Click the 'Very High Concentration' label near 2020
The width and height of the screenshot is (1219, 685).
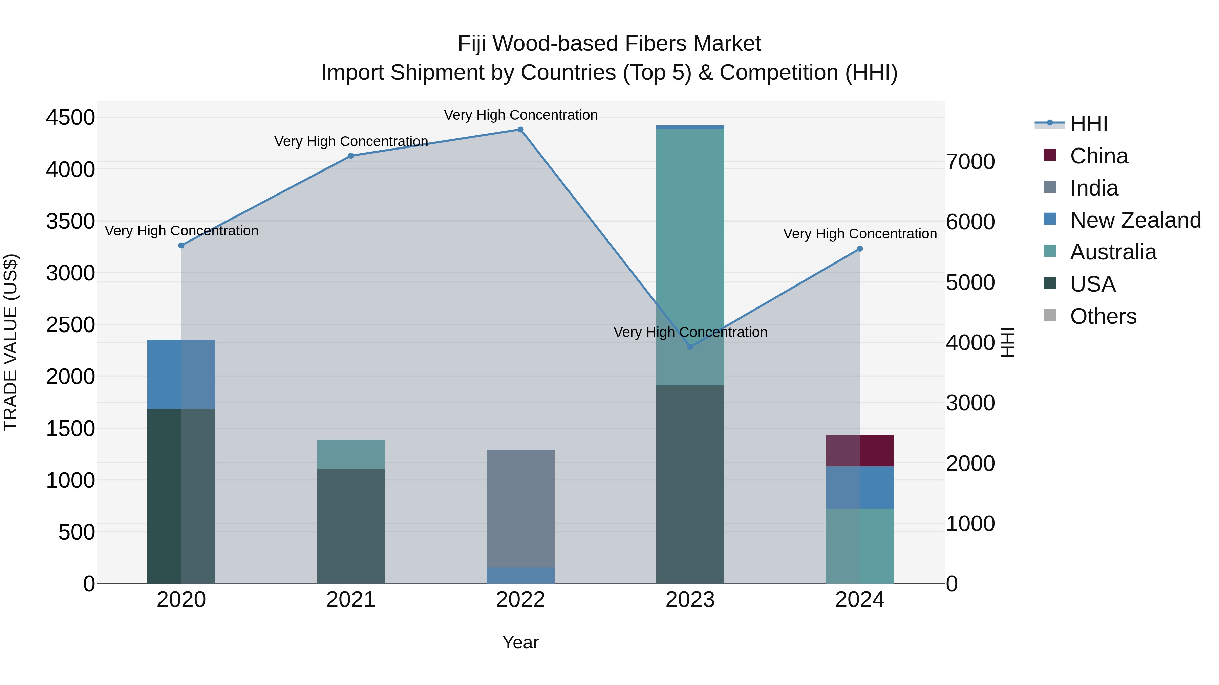pos(182,231)
